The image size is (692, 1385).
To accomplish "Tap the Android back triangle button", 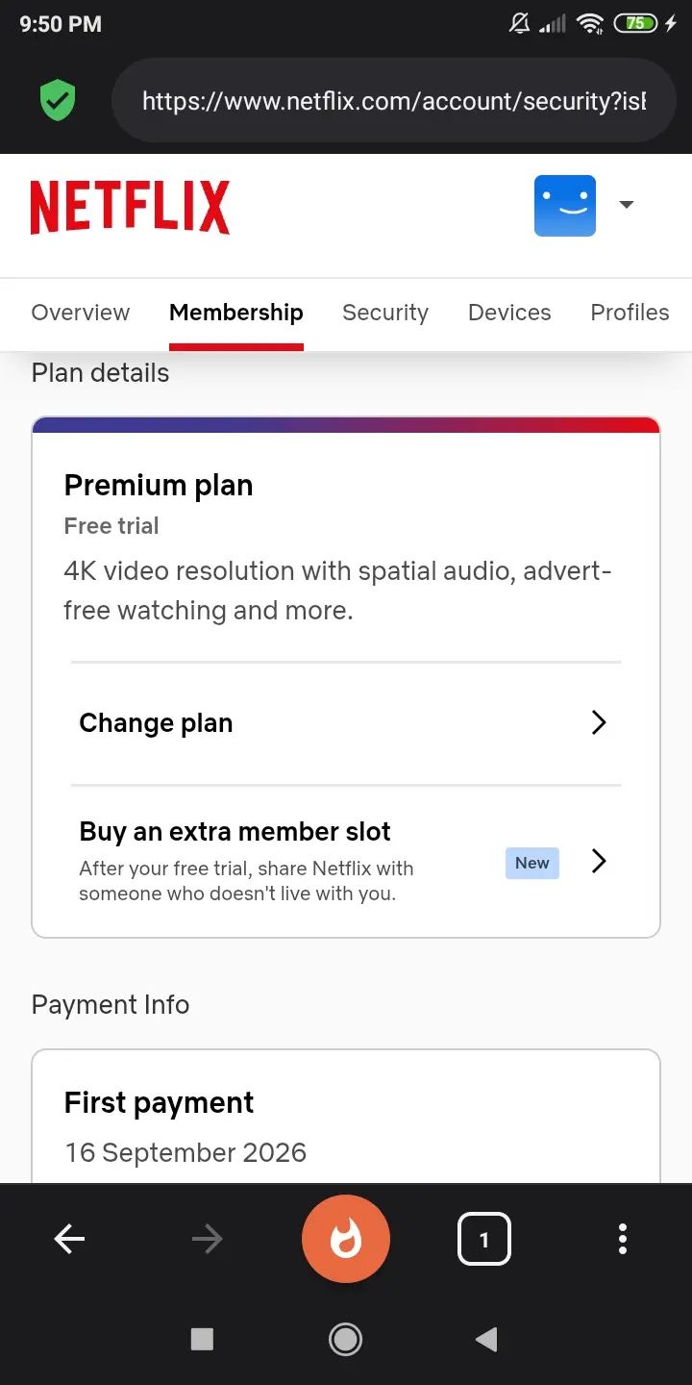I will tap(487, 1339).
